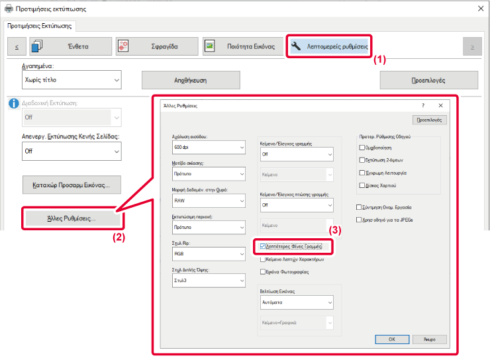490x358 pixels.
Task: Open the Στυλ Διπλής Όψης dropdown
Action: click(x=209, y=281)
